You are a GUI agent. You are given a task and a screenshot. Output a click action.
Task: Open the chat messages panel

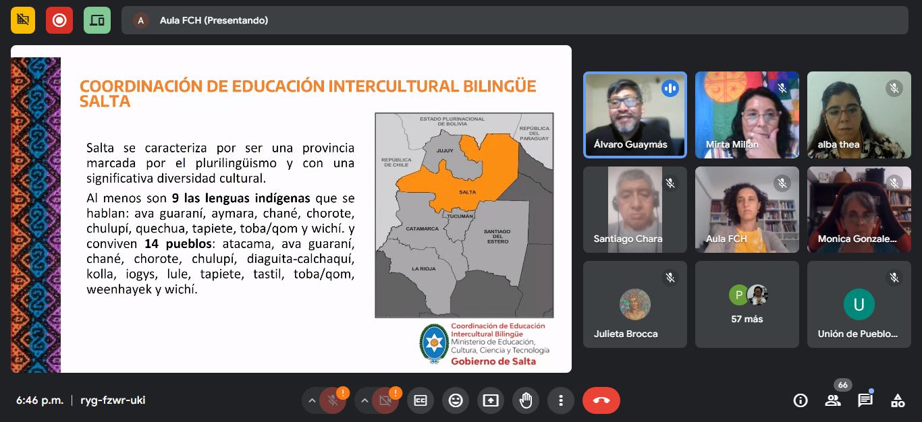(x=865, y=400)
